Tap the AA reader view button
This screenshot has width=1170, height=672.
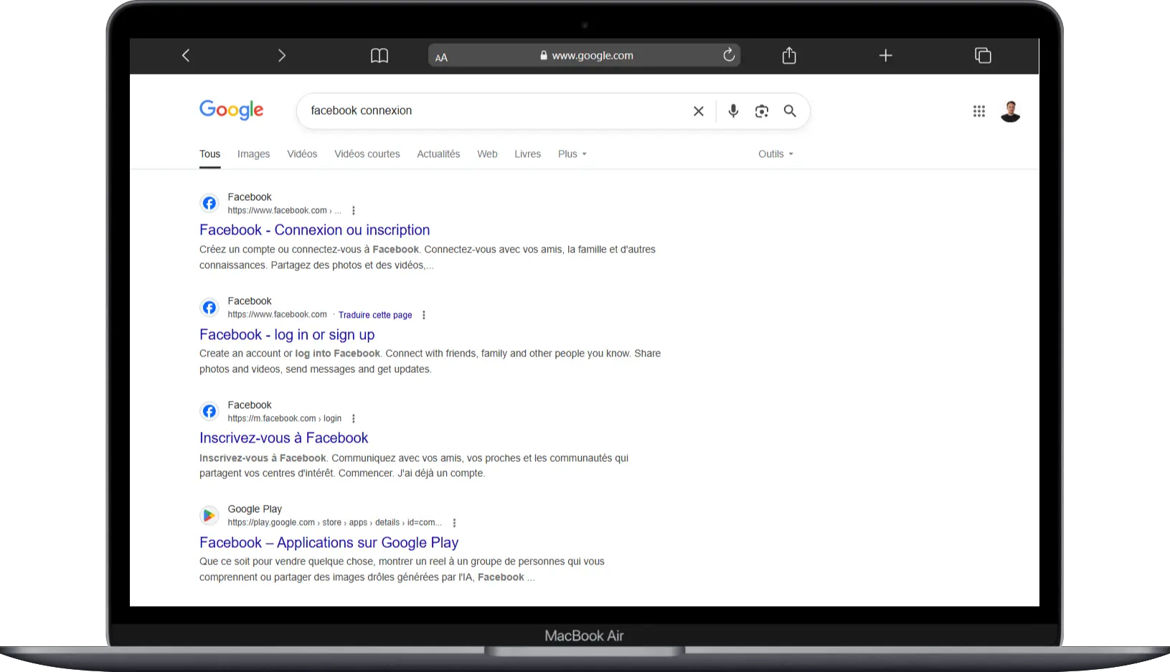click(441, 57)
